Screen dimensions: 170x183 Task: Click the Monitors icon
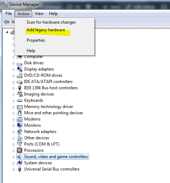point(20,125)
